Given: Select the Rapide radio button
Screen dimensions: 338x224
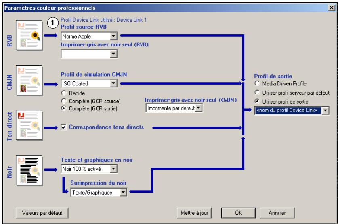Looking at the screenshot, I should (x=63, y=93).
